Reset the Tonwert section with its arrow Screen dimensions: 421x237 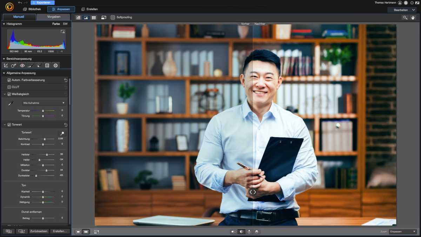tap(66, 125)
